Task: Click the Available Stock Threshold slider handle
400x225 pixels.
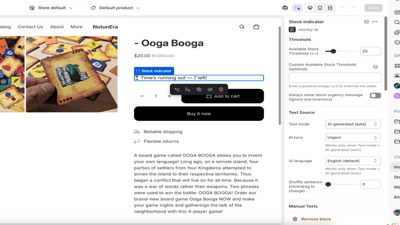Action: click(333, 51)
